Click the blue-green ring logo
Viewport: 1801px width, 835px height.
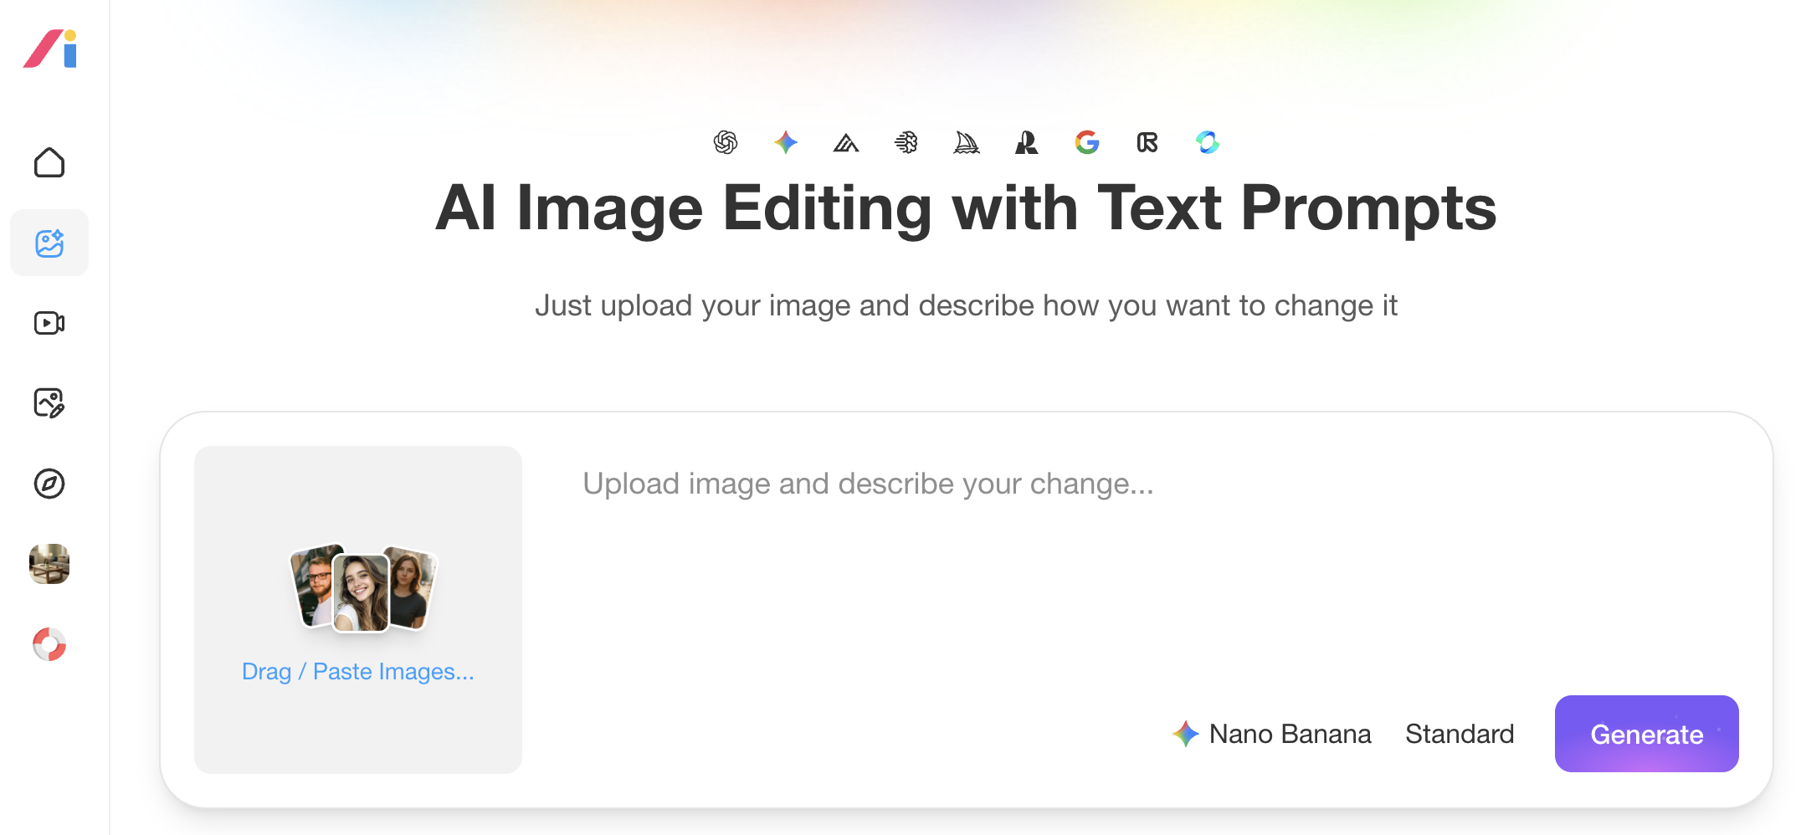click(1208, 143)
